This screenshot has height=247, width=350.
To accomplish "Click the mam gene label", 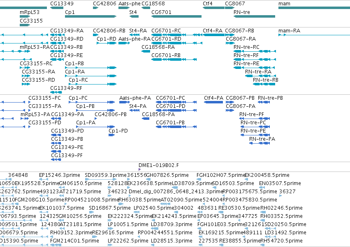I will 284,4.
